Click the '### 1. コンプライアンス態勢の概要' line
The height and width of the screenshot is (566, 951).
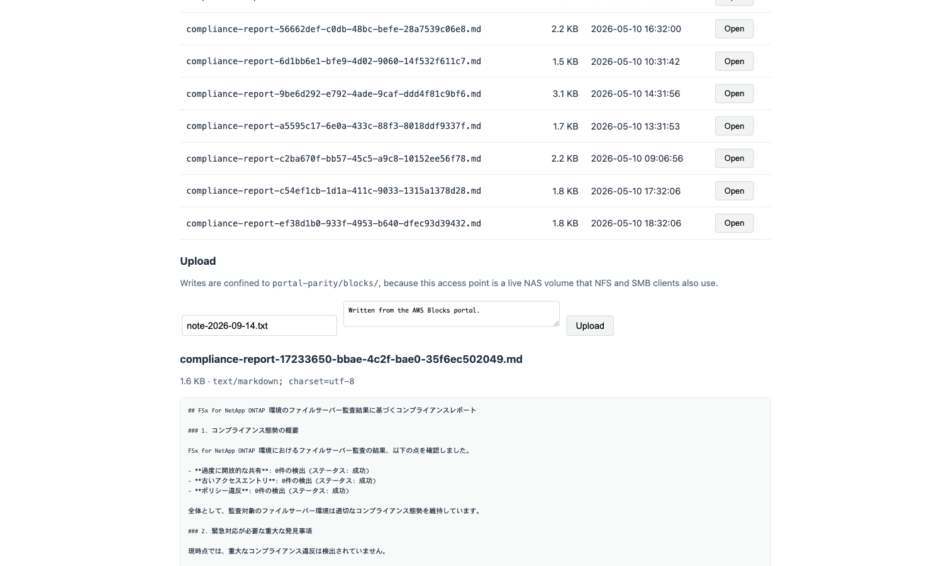[x=243, y=431]
